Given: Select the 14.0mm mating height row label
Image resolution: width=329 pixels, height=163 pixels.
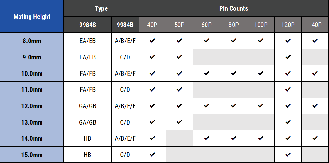Looking at the screenshot, I should pyautogui.click(x=32, y=138).
